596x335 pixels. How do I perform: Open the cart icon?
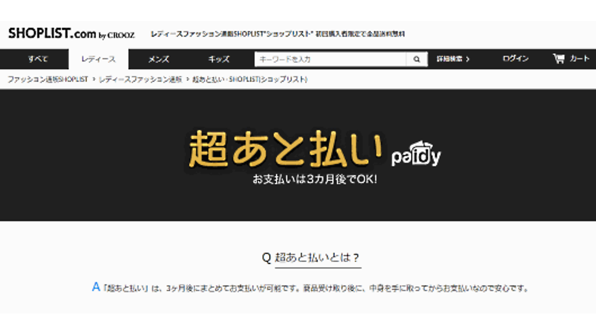[558, 59]
